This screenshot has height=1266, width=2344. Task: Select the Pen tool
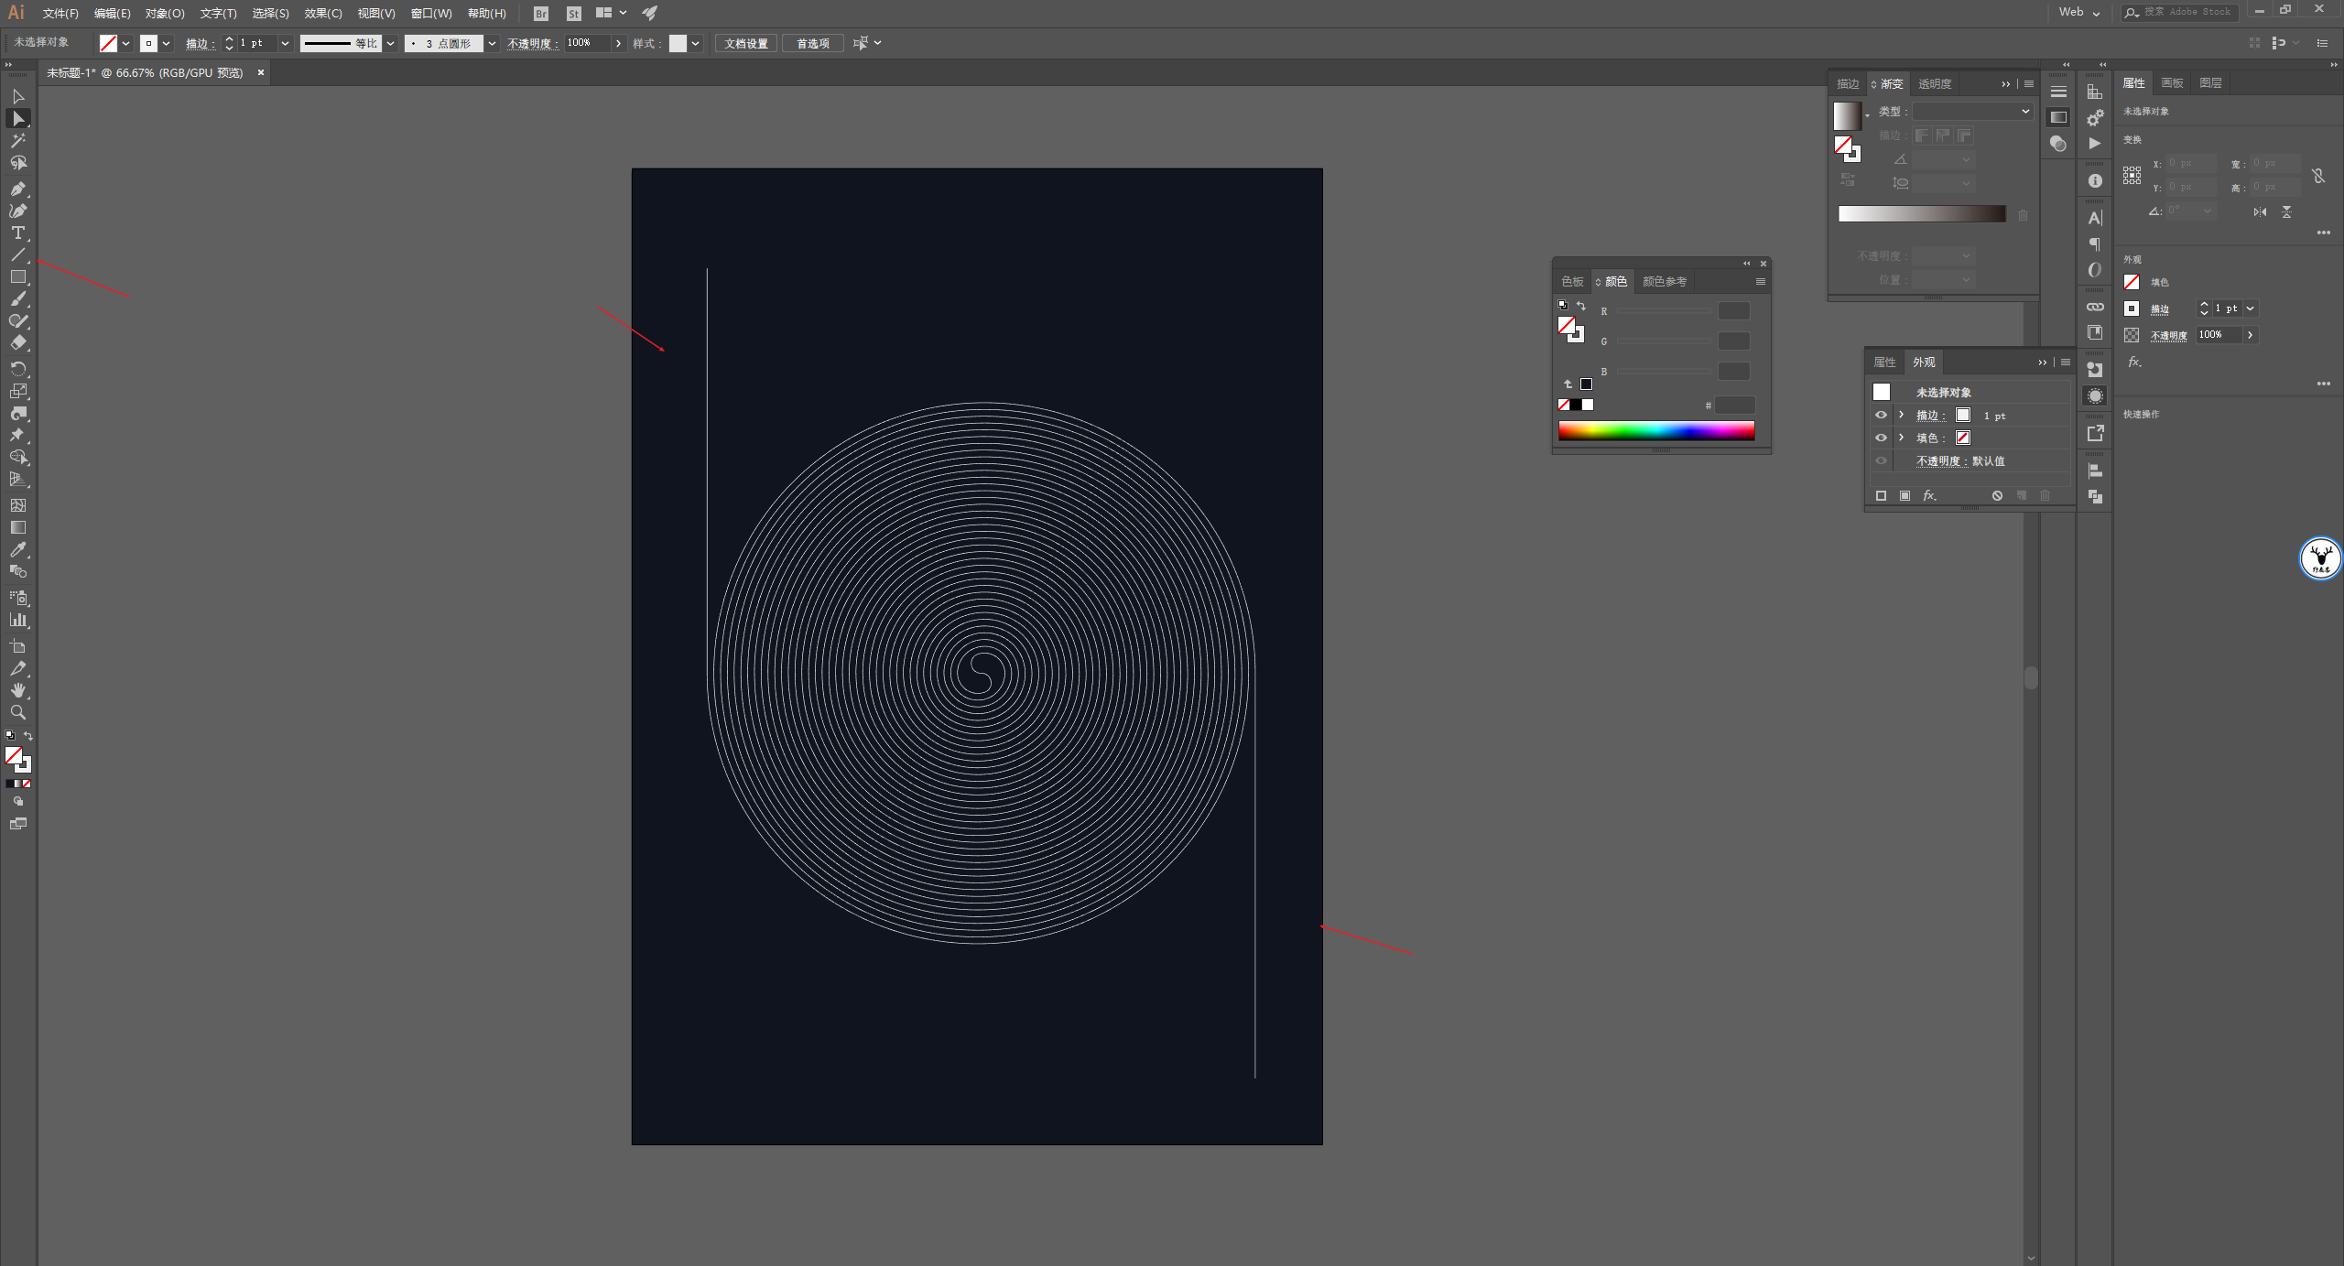point(17,189)
